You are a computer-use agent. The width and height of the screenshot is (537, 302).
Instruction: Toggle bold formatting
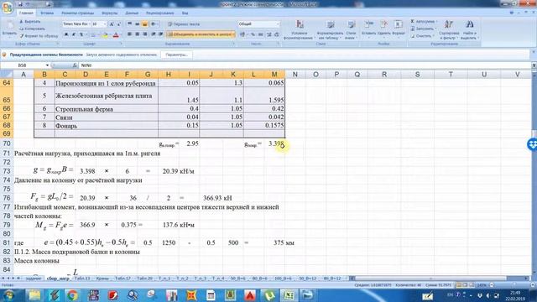pyautogui.click(x=66, y=34)
